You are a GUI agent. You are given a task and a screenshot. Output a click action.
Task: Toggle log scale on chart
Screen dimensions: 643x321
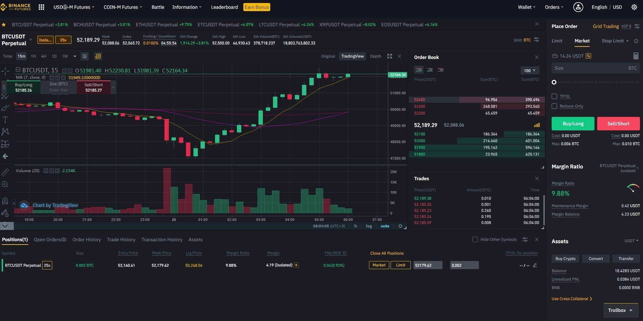pyautogui.click(x=369, y=226)
